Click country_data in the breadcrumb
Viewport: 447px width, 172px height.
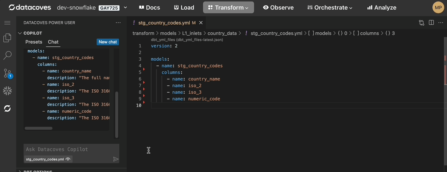pyautogui.click(x=222, y=33)
